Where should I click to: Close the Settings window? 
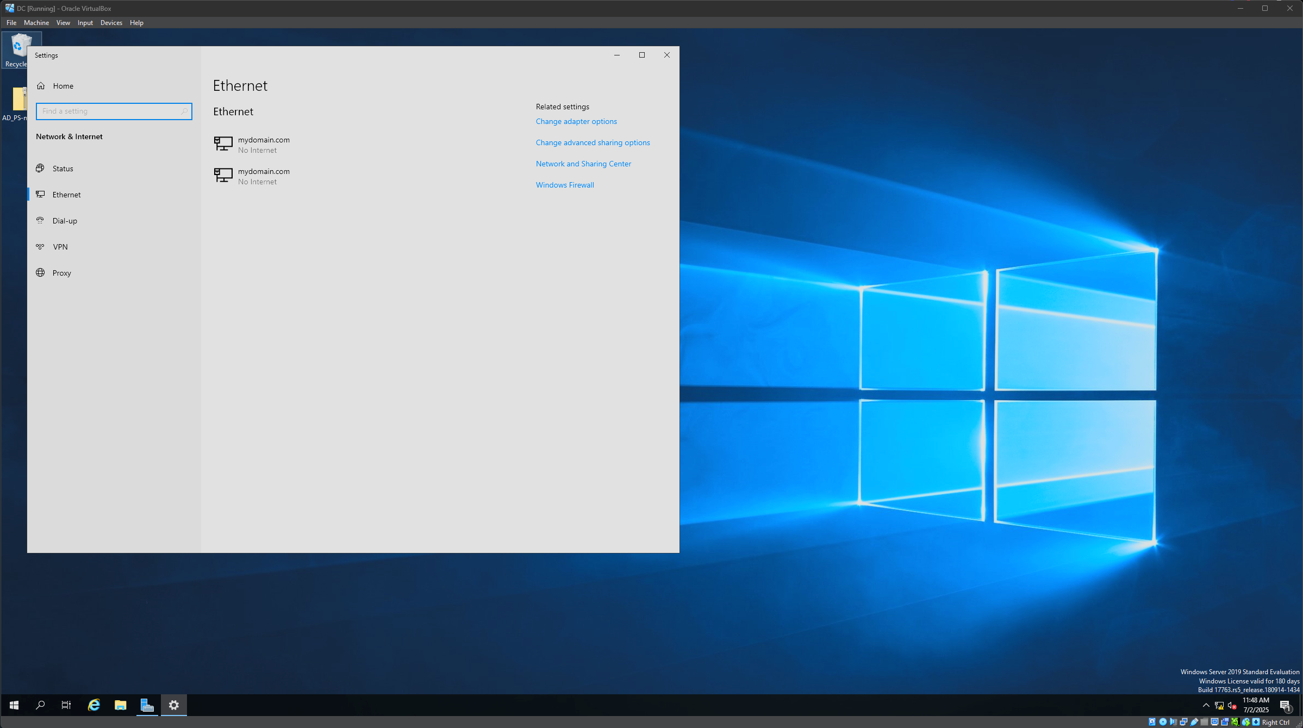click(667, 55)
